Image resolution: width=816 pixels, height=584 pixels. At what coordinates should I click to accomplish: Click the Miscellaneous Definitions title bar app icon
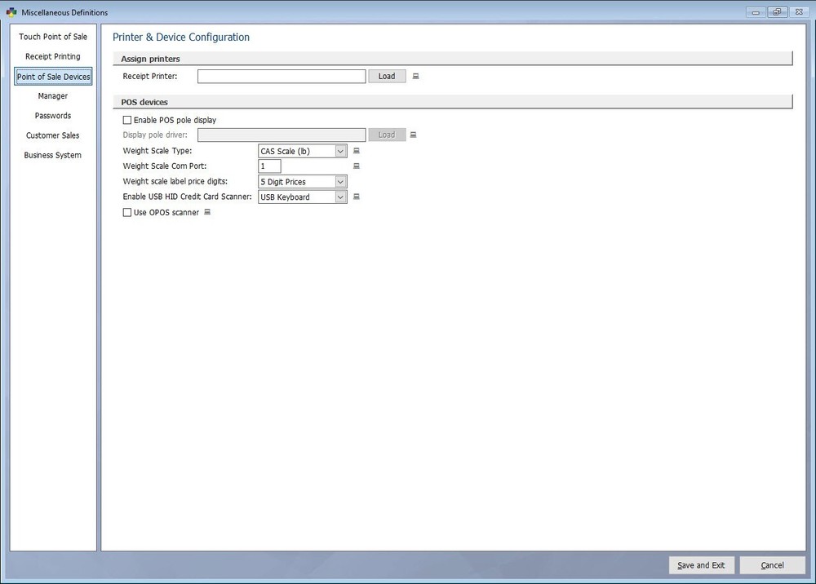pyautogui.click(x=11, y=12)
